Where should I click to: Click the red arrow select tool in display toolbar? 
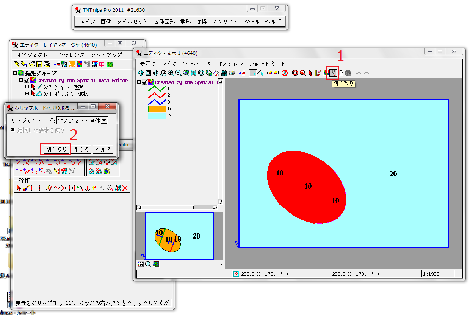[310, 73]
